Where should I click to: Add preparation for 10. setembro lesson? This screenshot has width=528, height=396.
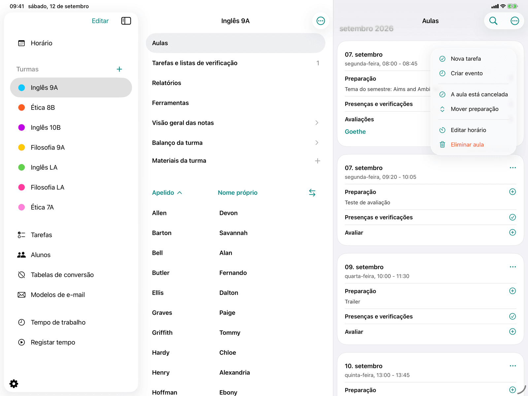[512, 390]
